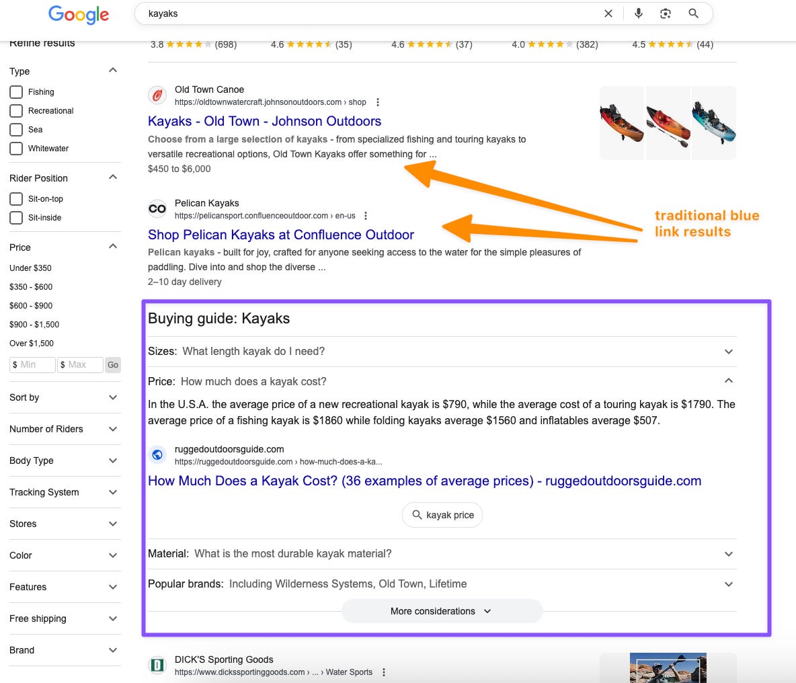
Task: Enable the Whitewater checkbox
Action: pos(16,148)
